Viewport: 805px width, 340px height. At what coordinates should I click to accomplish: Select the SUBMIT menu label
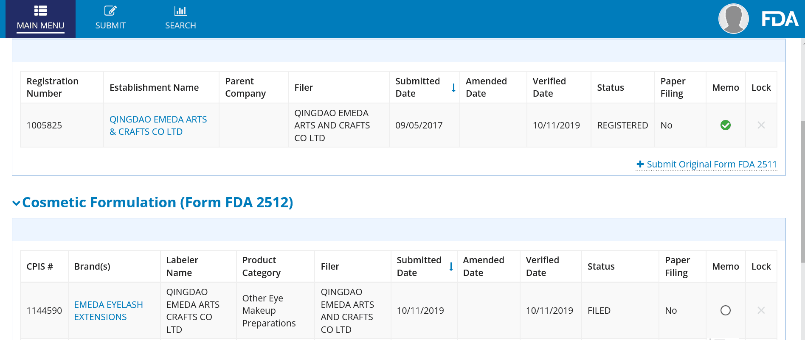(110, 25)
